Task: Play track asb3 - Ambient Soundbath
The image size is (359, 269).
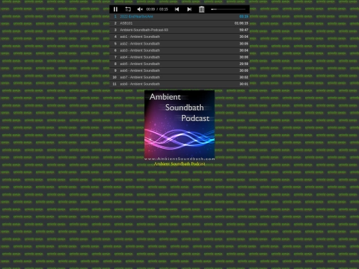Action: click(179, 50)
